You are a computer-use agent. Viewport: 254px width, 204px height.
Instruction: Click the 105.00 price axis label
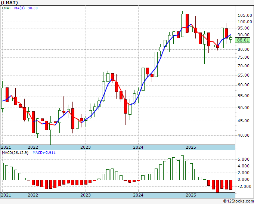point(244,15)
